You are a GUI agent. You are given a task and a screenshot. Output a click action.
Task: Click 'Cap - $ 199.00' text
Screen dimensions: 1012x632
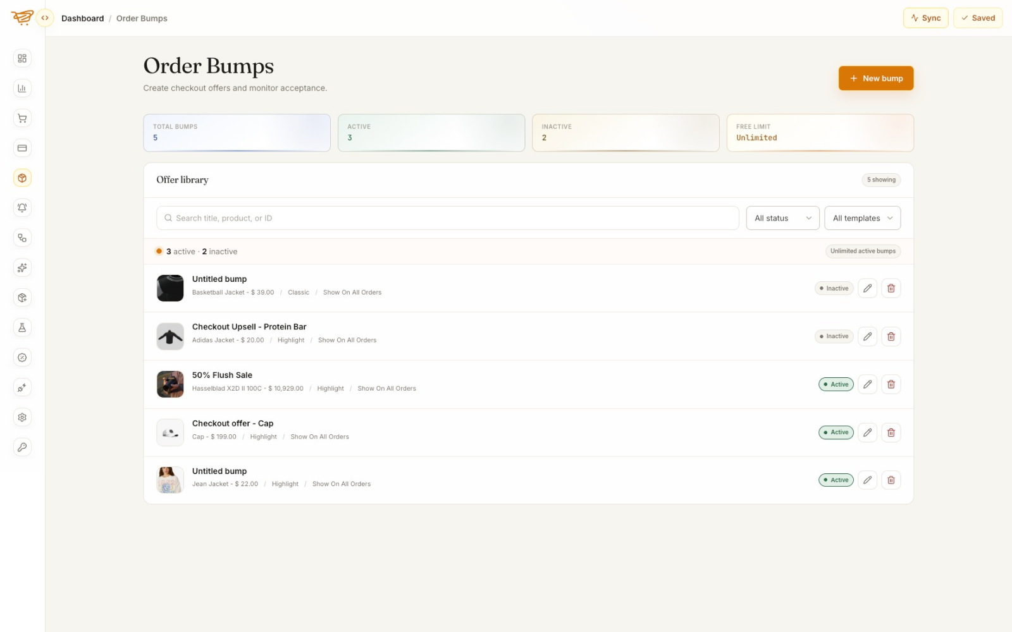coord(214,437)
